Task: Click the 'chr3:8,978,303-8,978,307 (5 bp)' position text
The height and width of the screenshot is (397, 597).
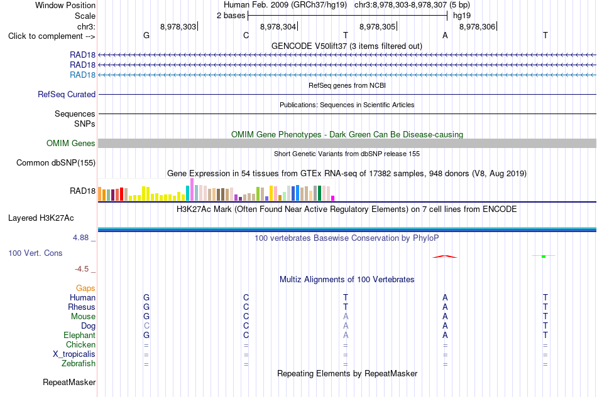Action: coord(412,5)
